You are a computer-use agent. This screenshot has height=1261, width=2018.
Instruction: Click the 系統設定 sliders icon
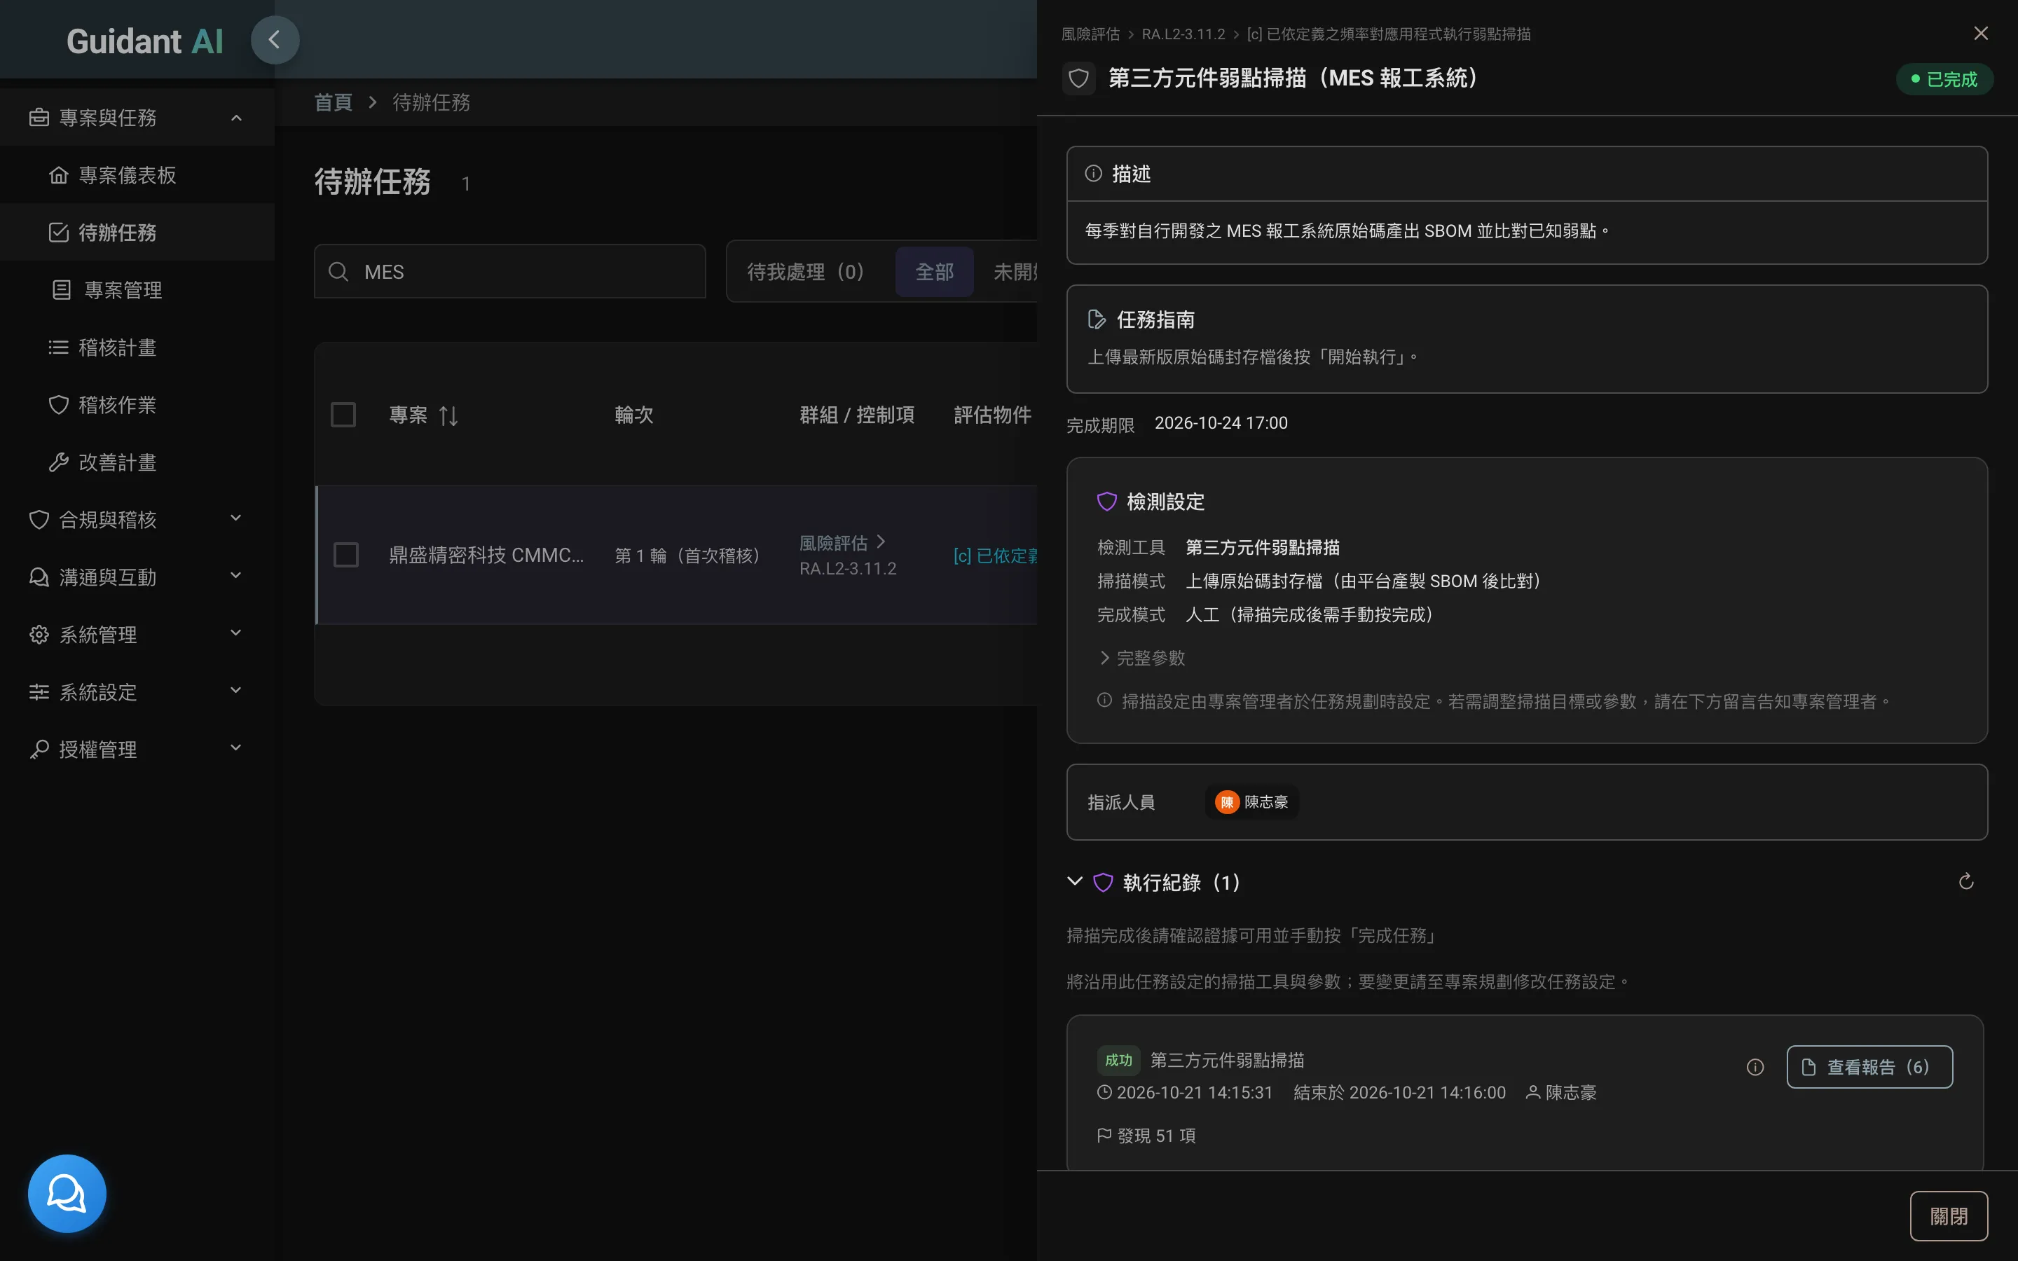click(39, 692)
